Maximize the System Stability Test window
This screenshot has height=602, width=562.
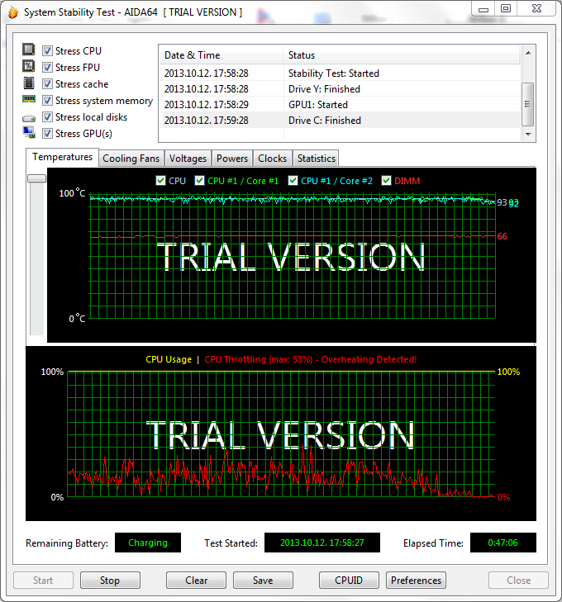506,8
